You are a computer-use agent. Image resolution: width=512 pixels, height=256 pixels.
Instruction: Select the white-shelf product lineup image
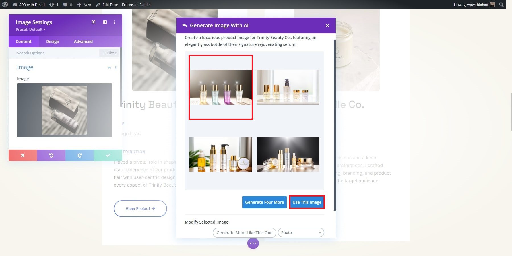pos(288,87)
